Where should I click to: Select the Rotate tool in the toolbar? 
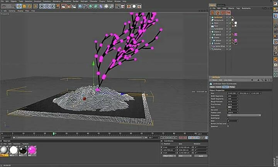point(30,6)
